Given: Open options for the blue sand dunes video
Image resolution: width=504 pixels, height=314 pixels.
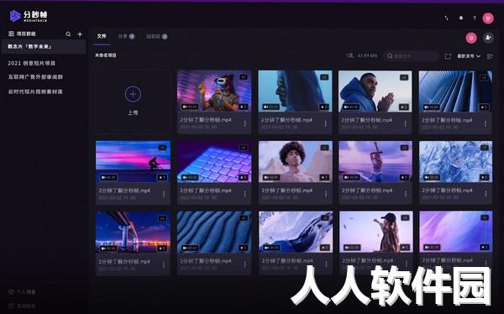Looking at the screenshot, I should (x=245, y=264).
